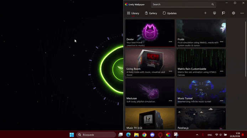
Task: Select the Fluids wallpaper thumbnail
Action: (201, 33)
